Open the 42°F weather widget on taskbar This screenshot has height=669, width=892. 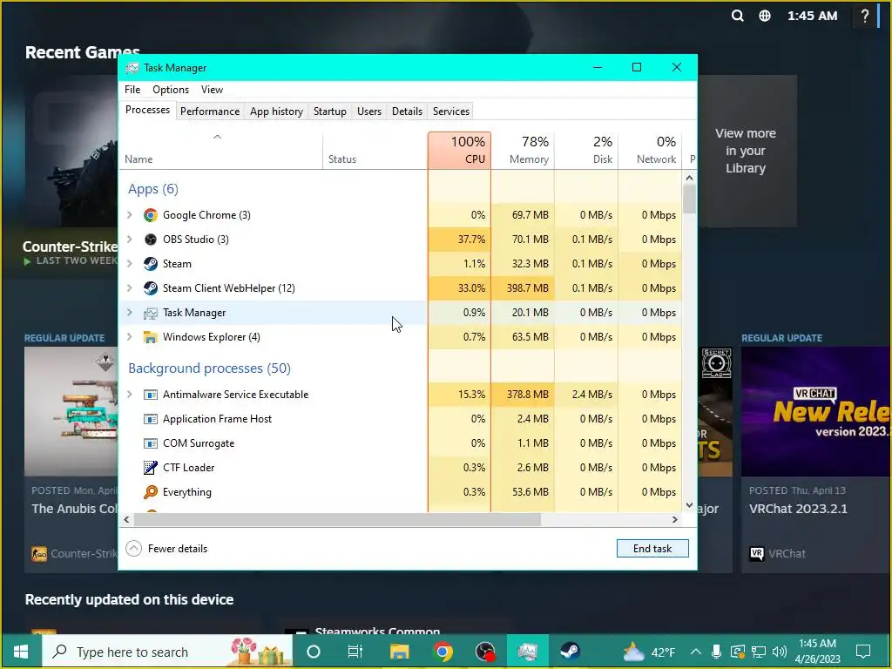tap(649, 652)
